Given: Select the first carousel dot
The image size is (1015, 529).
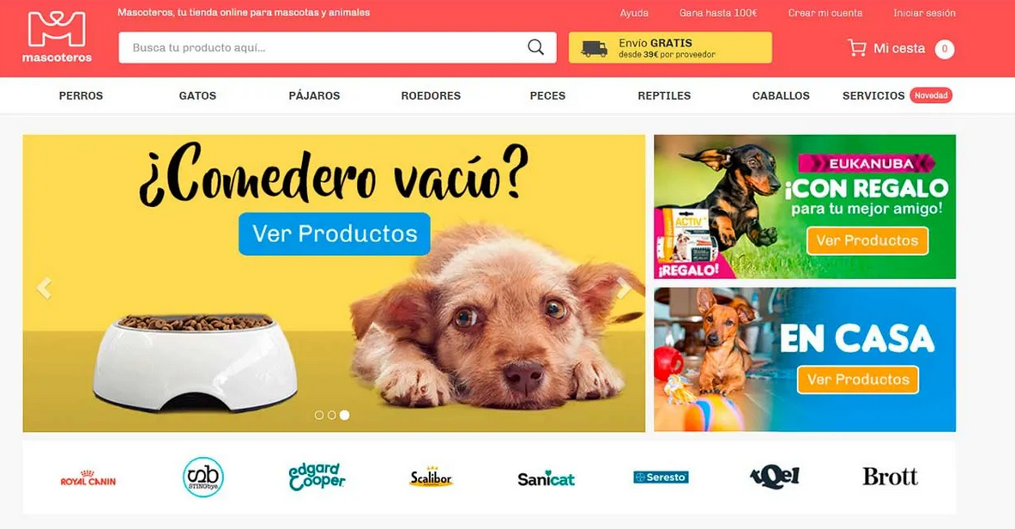Looking at the screenshot, I should [319, 415].
